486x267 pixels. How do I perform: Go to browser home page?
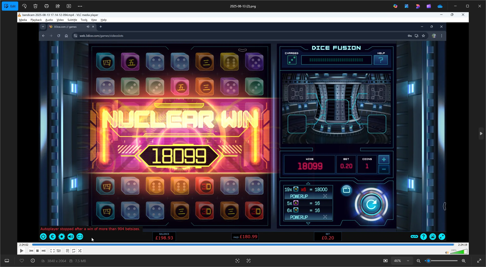pyautogui.click(x=66, y=36)
